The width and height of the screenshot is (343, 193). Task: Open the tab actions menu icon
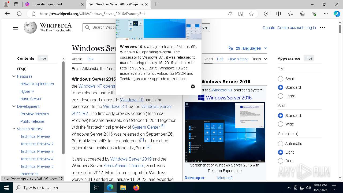[x=16, y=4]
